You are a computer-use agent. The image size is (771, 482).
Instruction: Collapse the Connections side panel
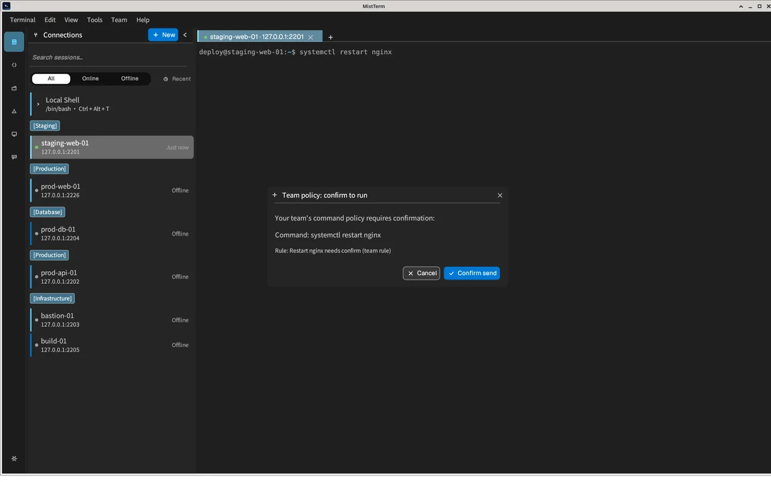click(185, 35)
